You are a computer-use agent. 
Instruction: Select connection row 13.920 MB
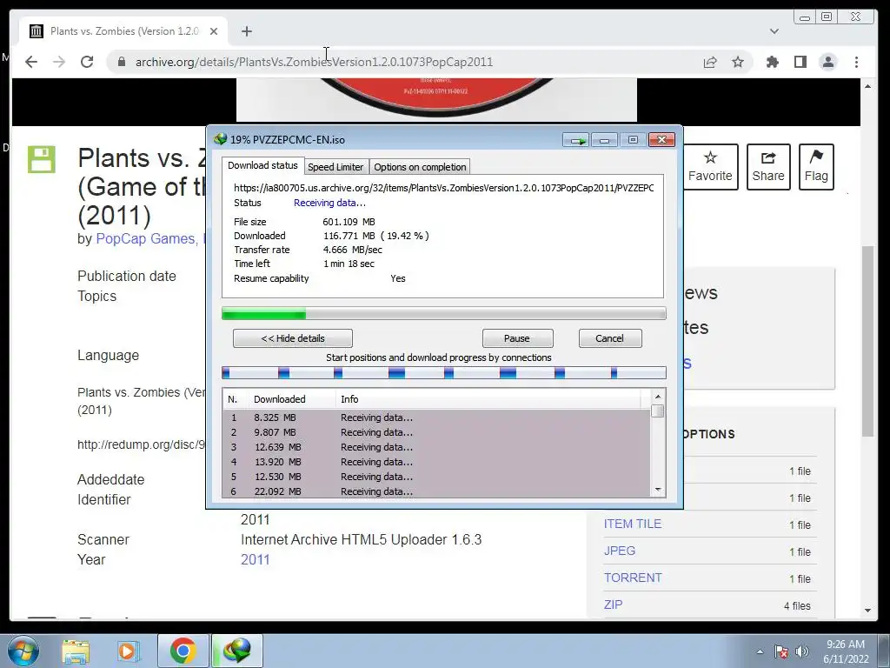436,462
